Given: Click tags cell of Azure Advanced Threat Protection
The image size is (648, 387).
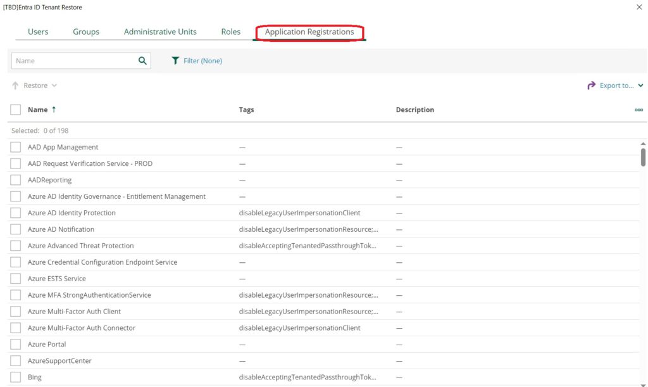Looking at the screenshot, I should click(x=308, y=246).
